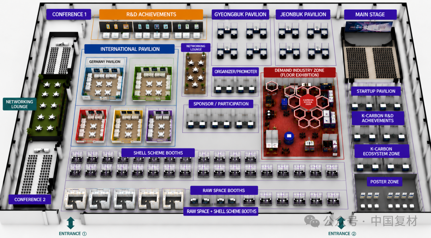
Task: Select the blue-walled Germany pavilion booth
Action: 103,83
